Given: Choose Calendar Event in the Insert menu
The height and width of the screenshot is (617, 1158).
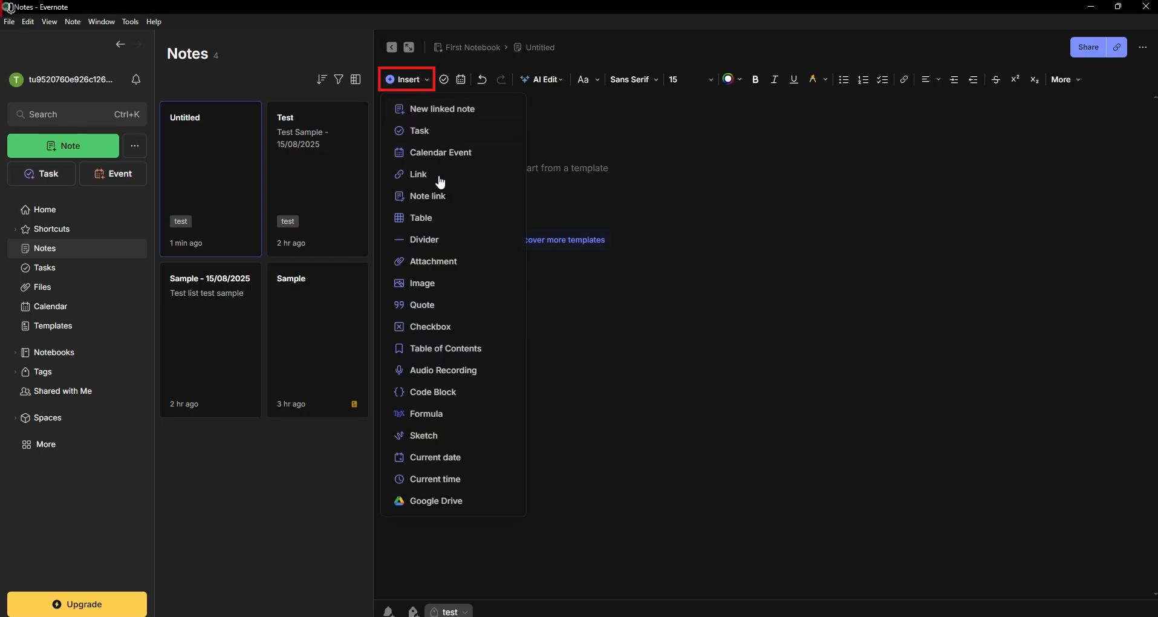Looking at the screenshot, I should (453, 152).
